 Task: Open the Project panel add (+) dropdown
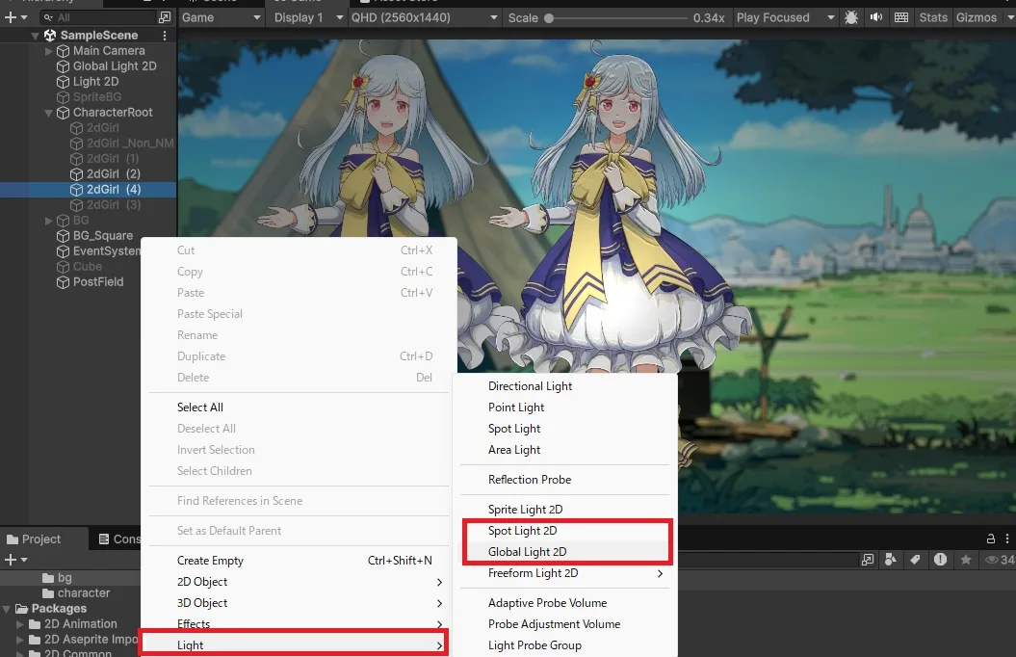tap(16, 559)
